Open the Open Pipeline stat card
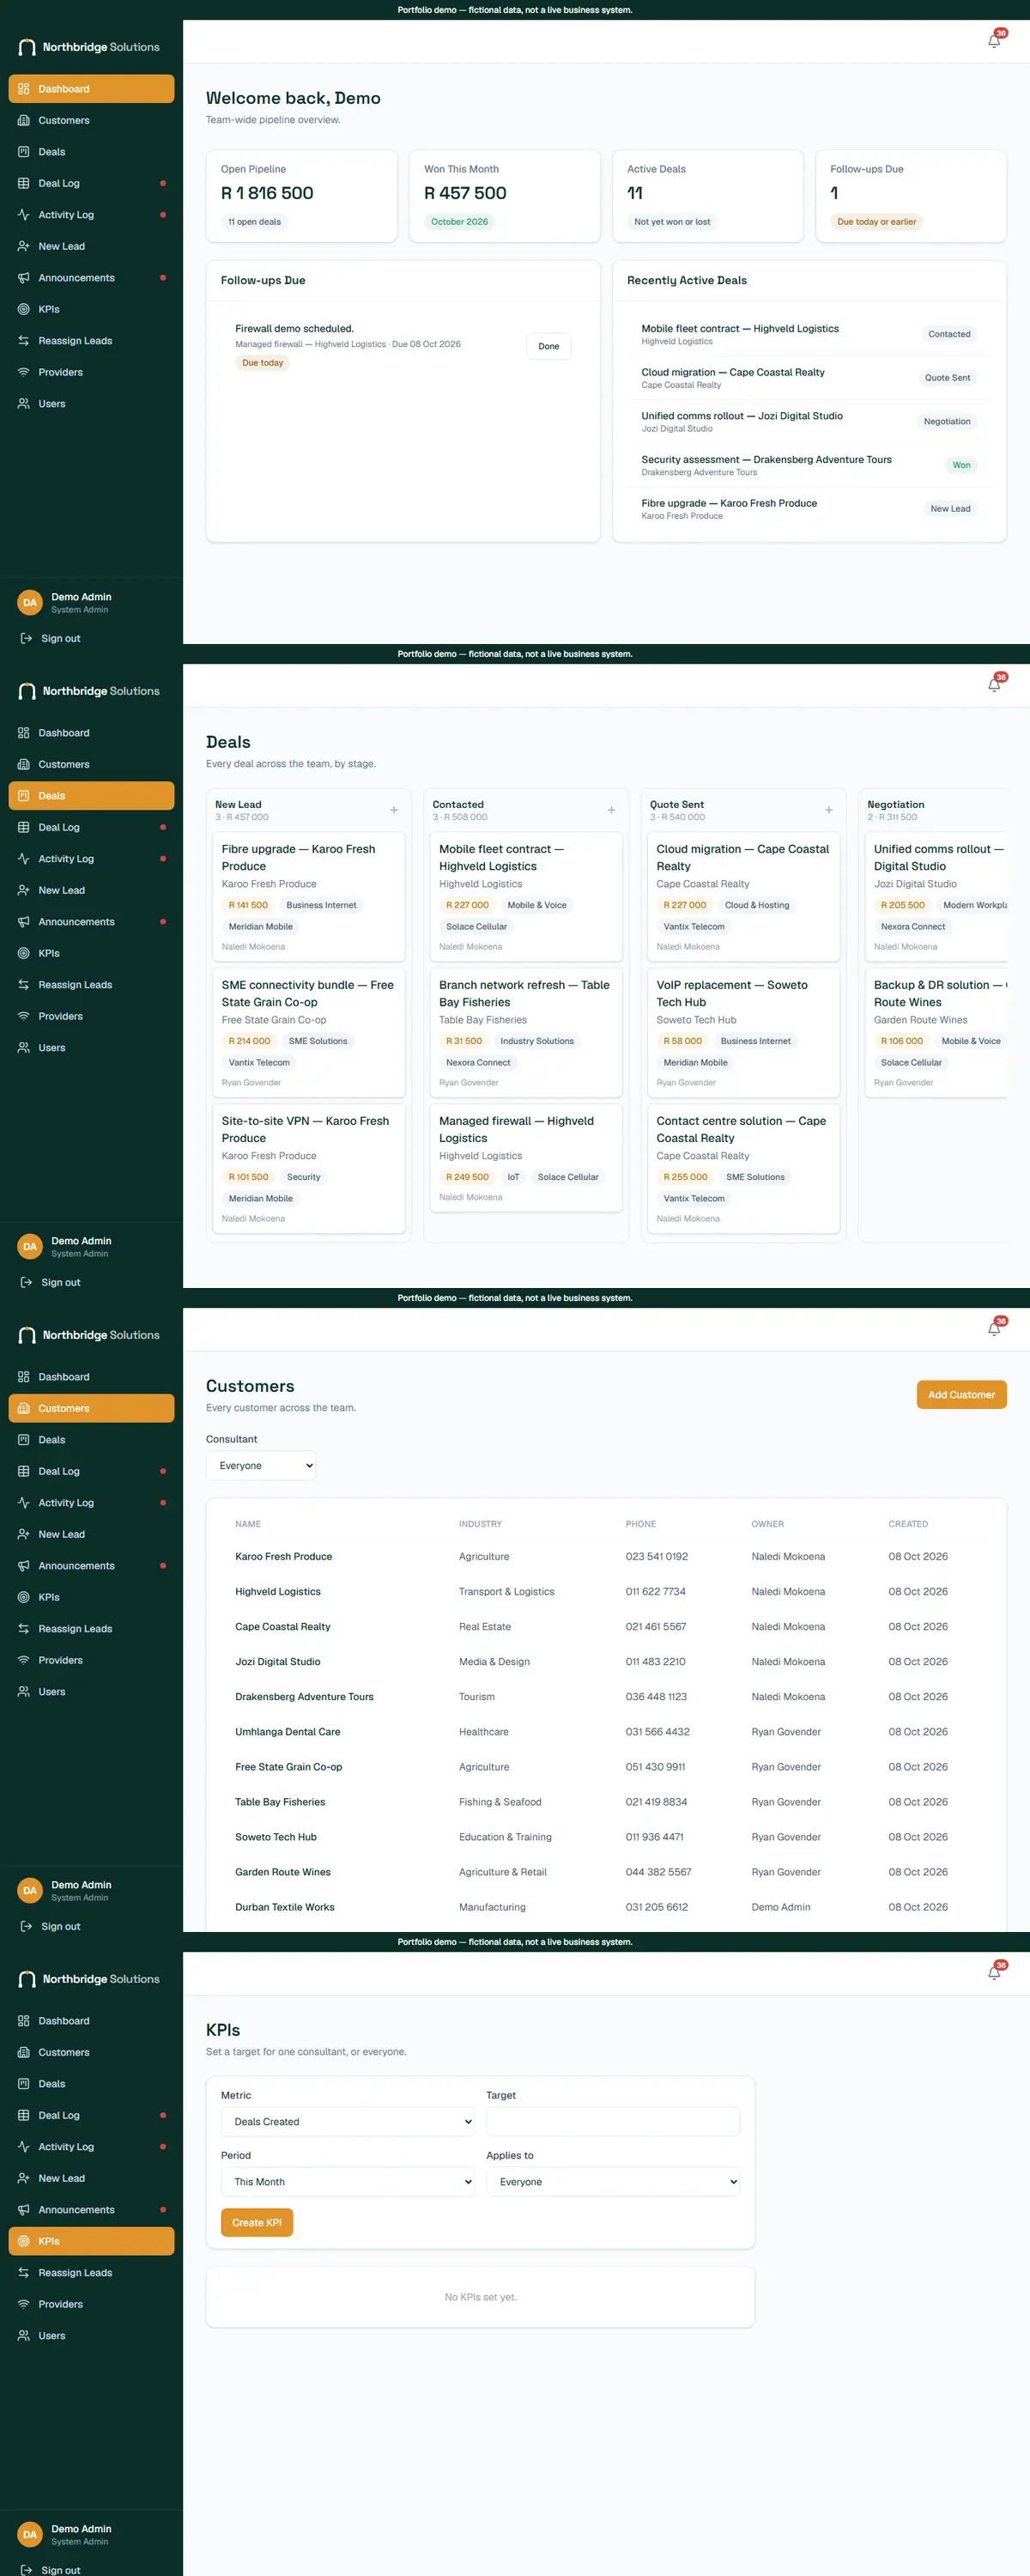Viewport: 1030px width, 2576px height. click(301, 196)
